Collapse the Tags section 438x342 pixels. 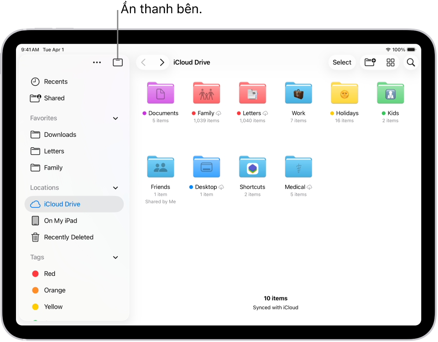[115, 257]
